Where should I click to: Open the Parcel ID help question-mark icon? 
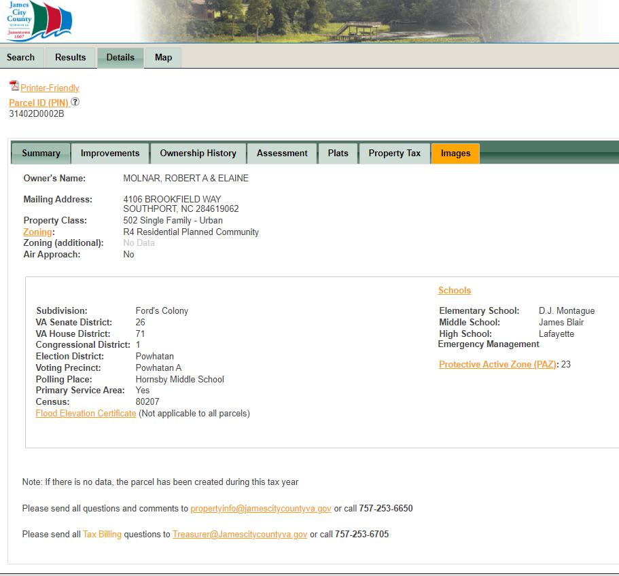click(75, 102)
